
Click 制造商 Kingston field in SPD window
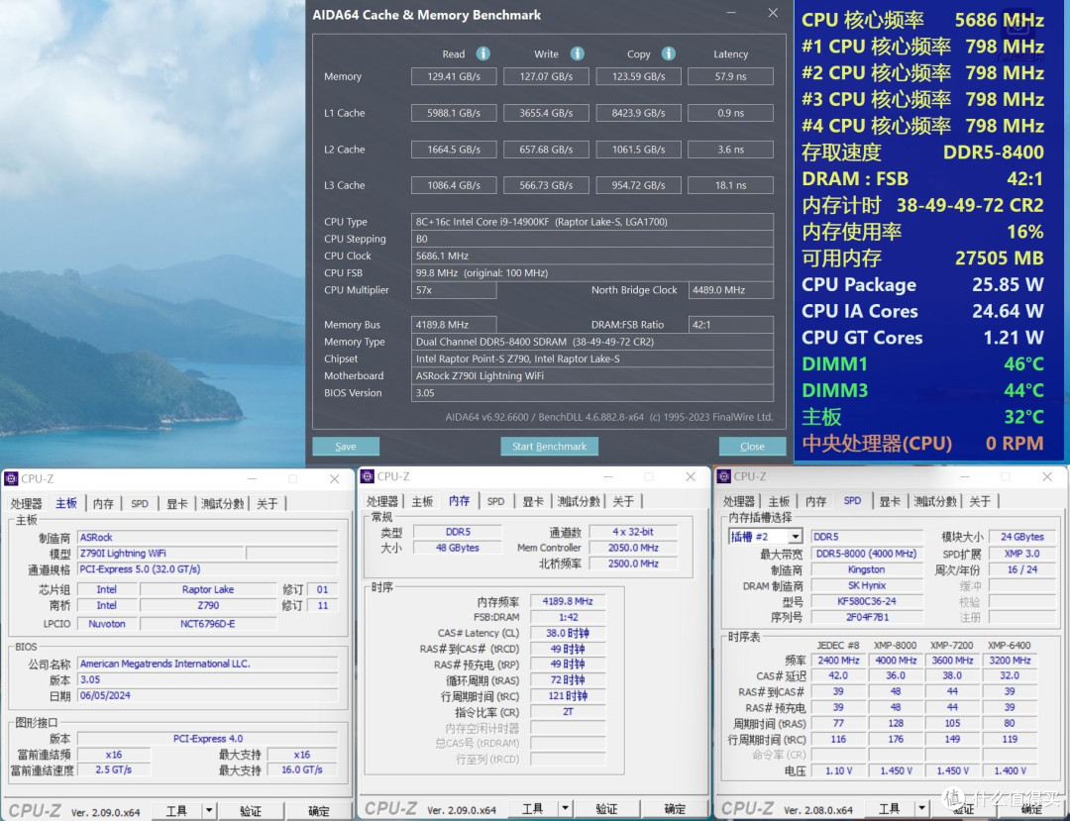(866, 569)
